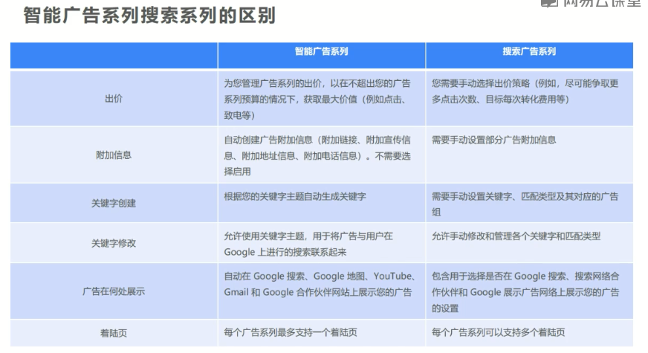Click the 广告在何处展示 row label
This screenshot has height=353, width=648.
[x=114, y=291]
